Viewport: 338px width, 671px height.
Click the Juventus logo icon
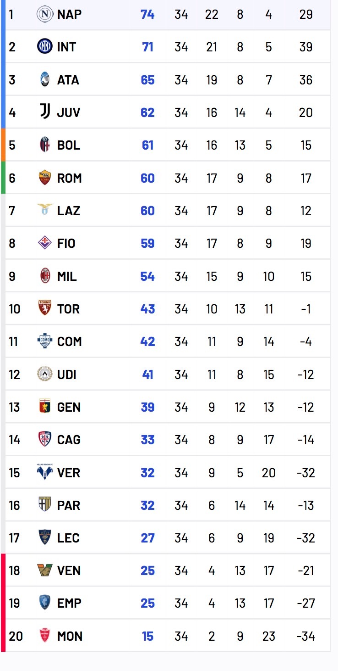click(x=45, y=112)
